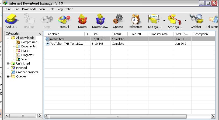Click the download list horizontal scrollbar thumb
The width and height of the screenshot is (219, 120).
pos(118,117)
